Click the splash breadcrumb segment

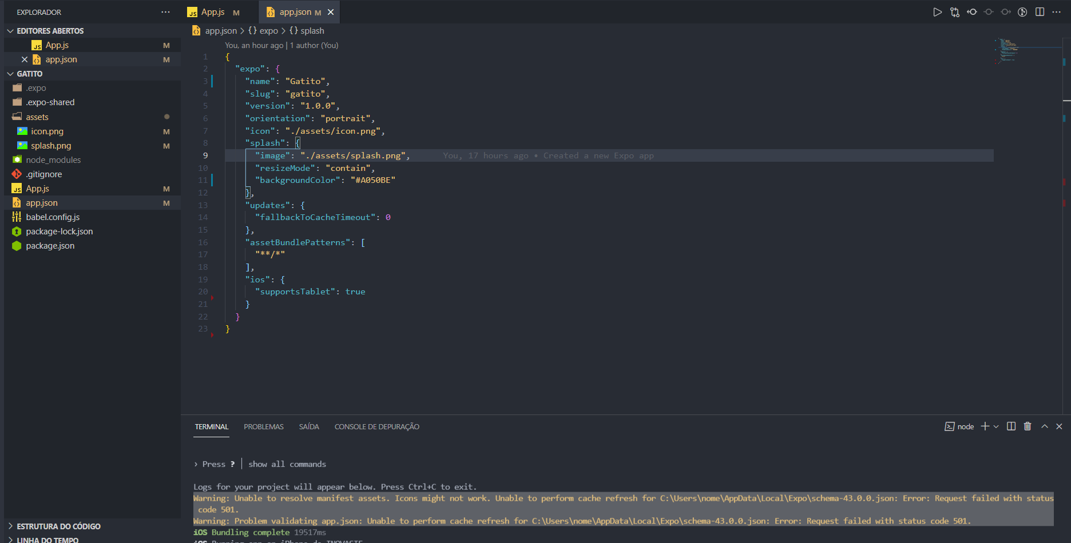pos(307,31)
